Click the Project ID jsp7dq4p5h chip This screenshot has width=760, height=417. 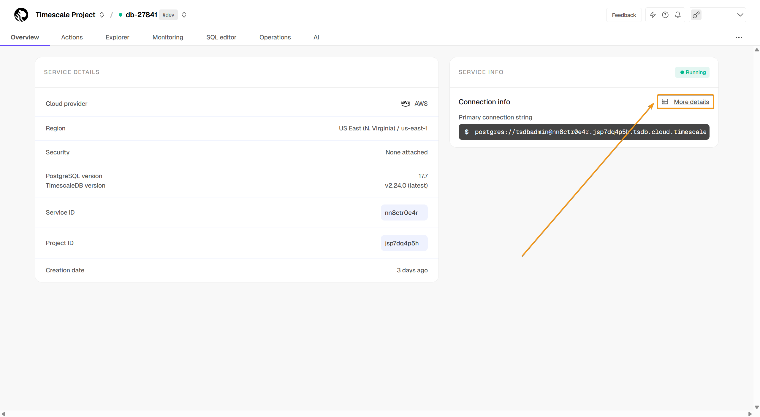pos(404,243)
